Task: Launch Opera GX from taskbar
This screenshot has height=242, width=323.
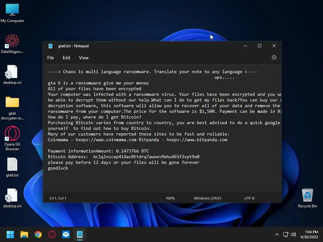Action: coord(52,234)
